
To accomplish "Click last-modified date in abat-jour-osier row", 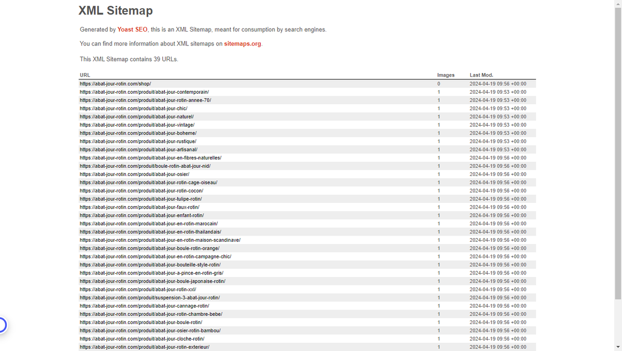I will (498, 174).
